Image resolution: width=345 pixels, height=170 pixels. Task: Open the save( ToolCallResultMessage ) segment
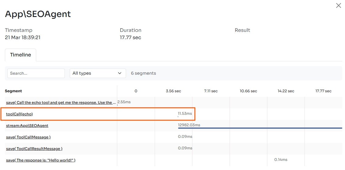pos(34,149)
